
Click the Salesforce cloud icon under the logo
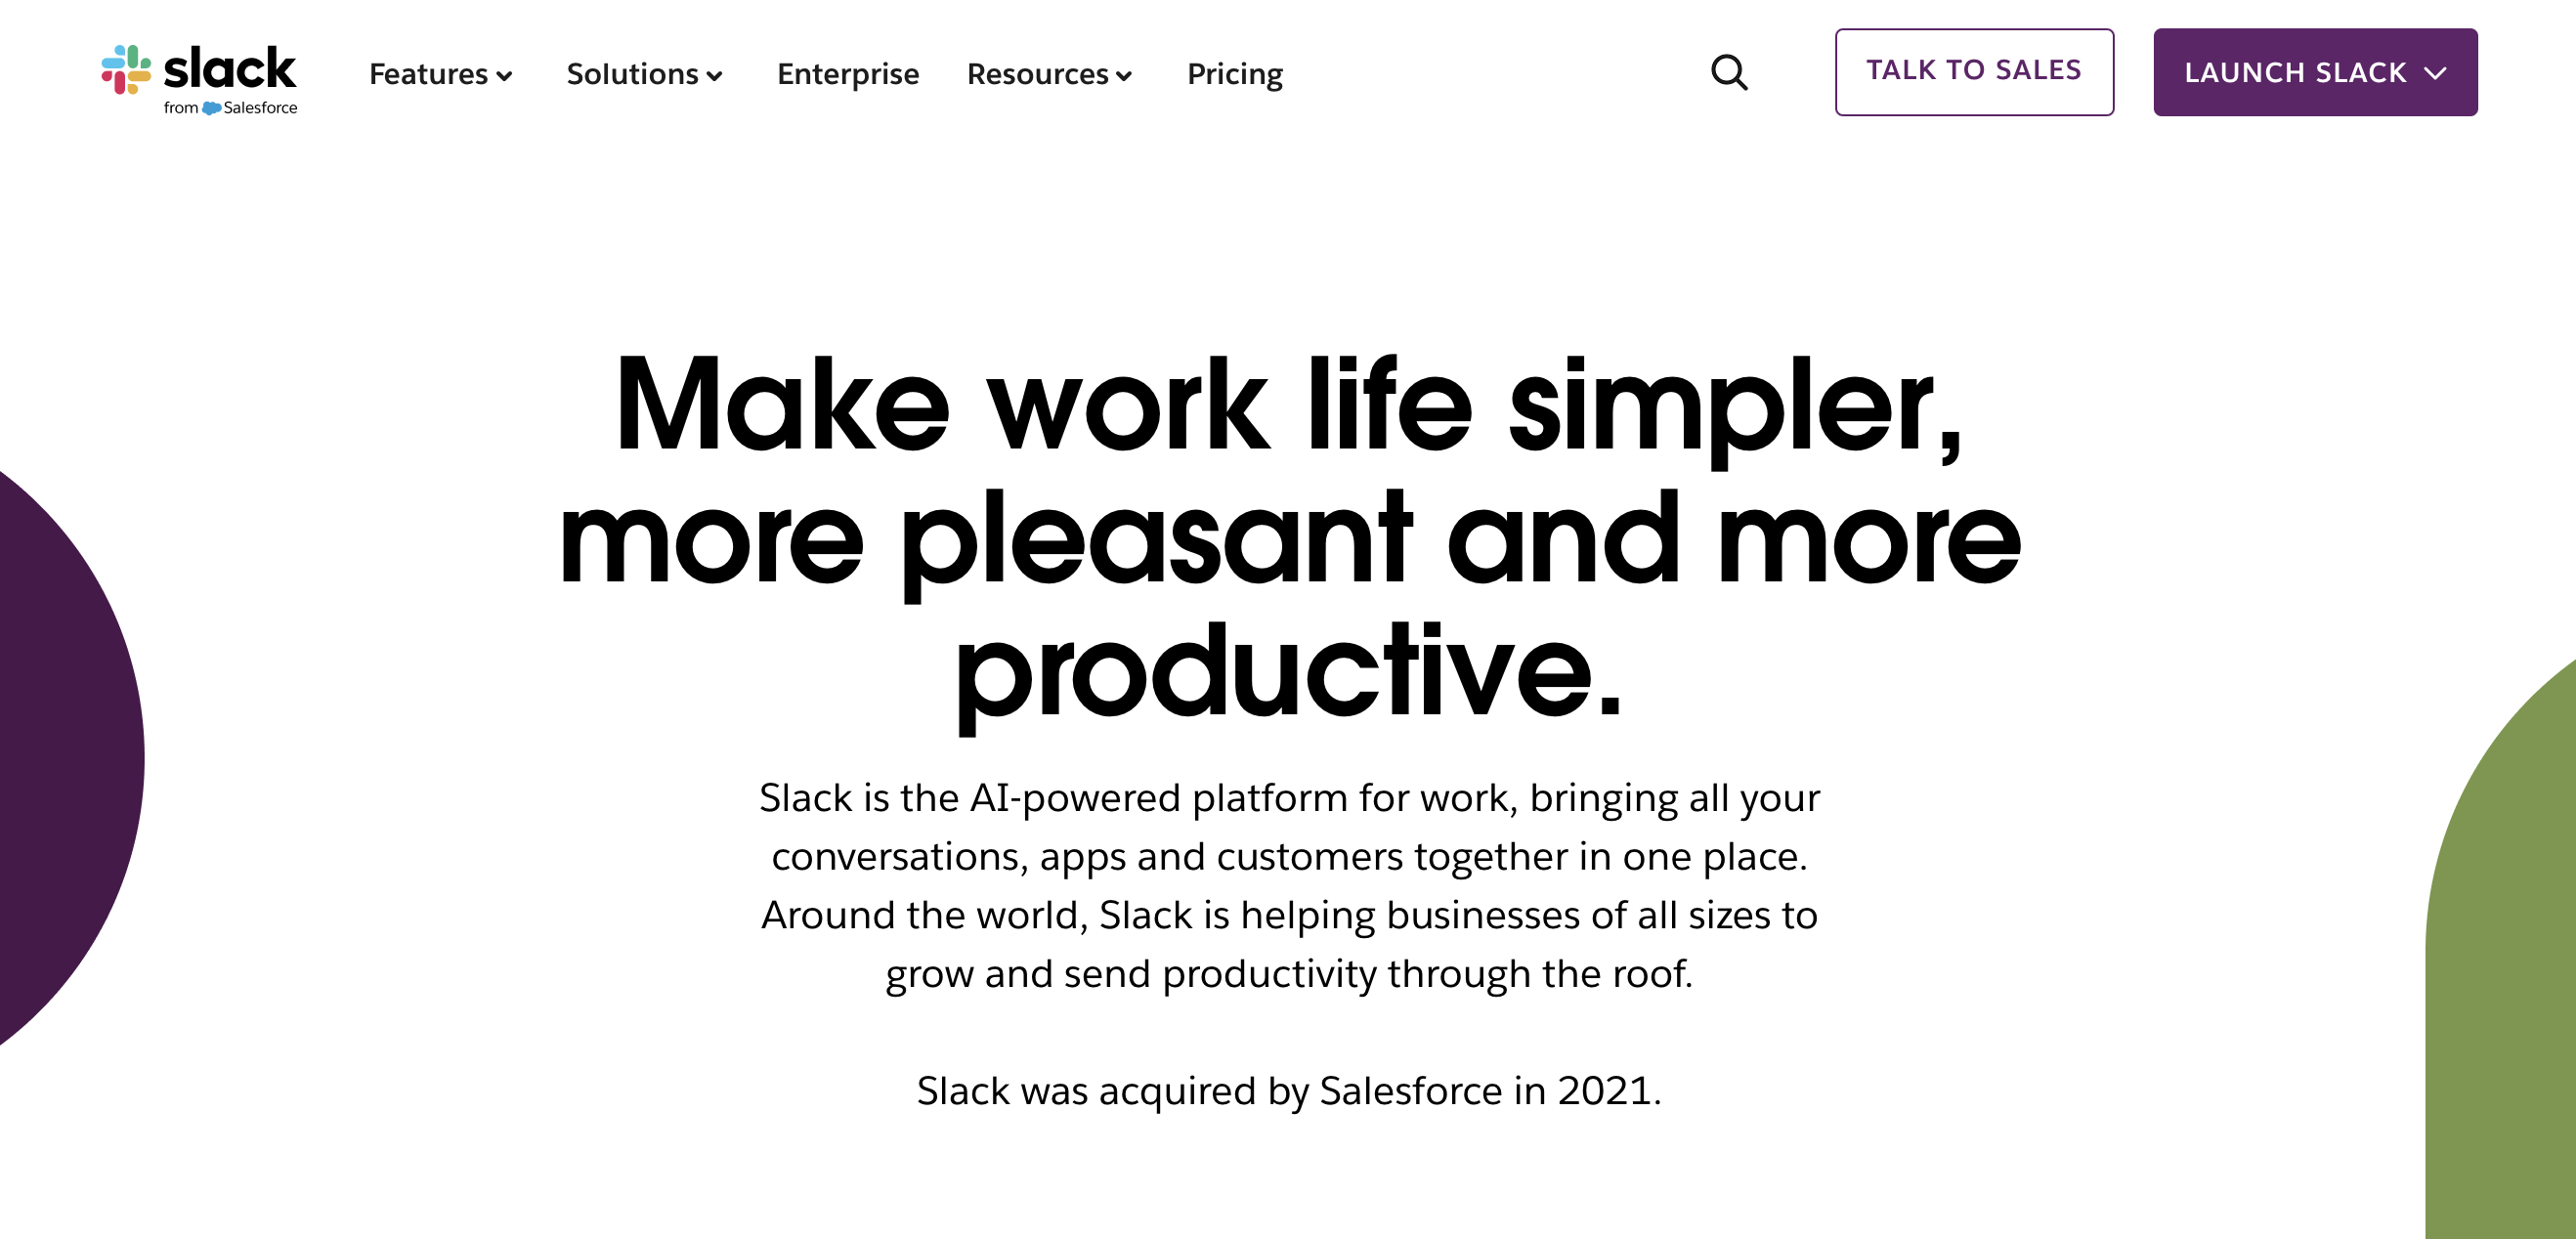211,108
